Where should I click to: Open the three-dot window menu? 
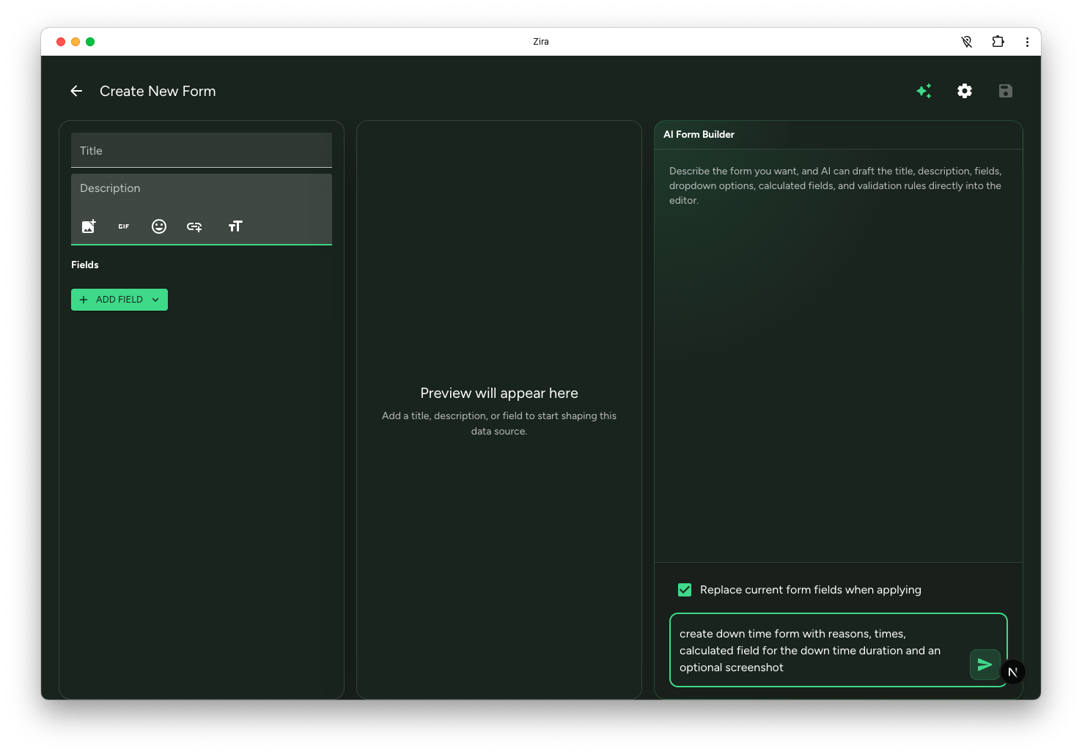click(x=1027, y=42)
